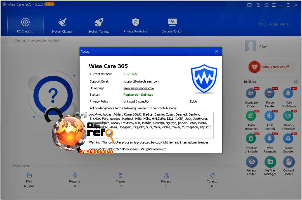Screen dimensions: 302x200
Task: Click the PRO badge in title bar
Action: tap(49, 4)
